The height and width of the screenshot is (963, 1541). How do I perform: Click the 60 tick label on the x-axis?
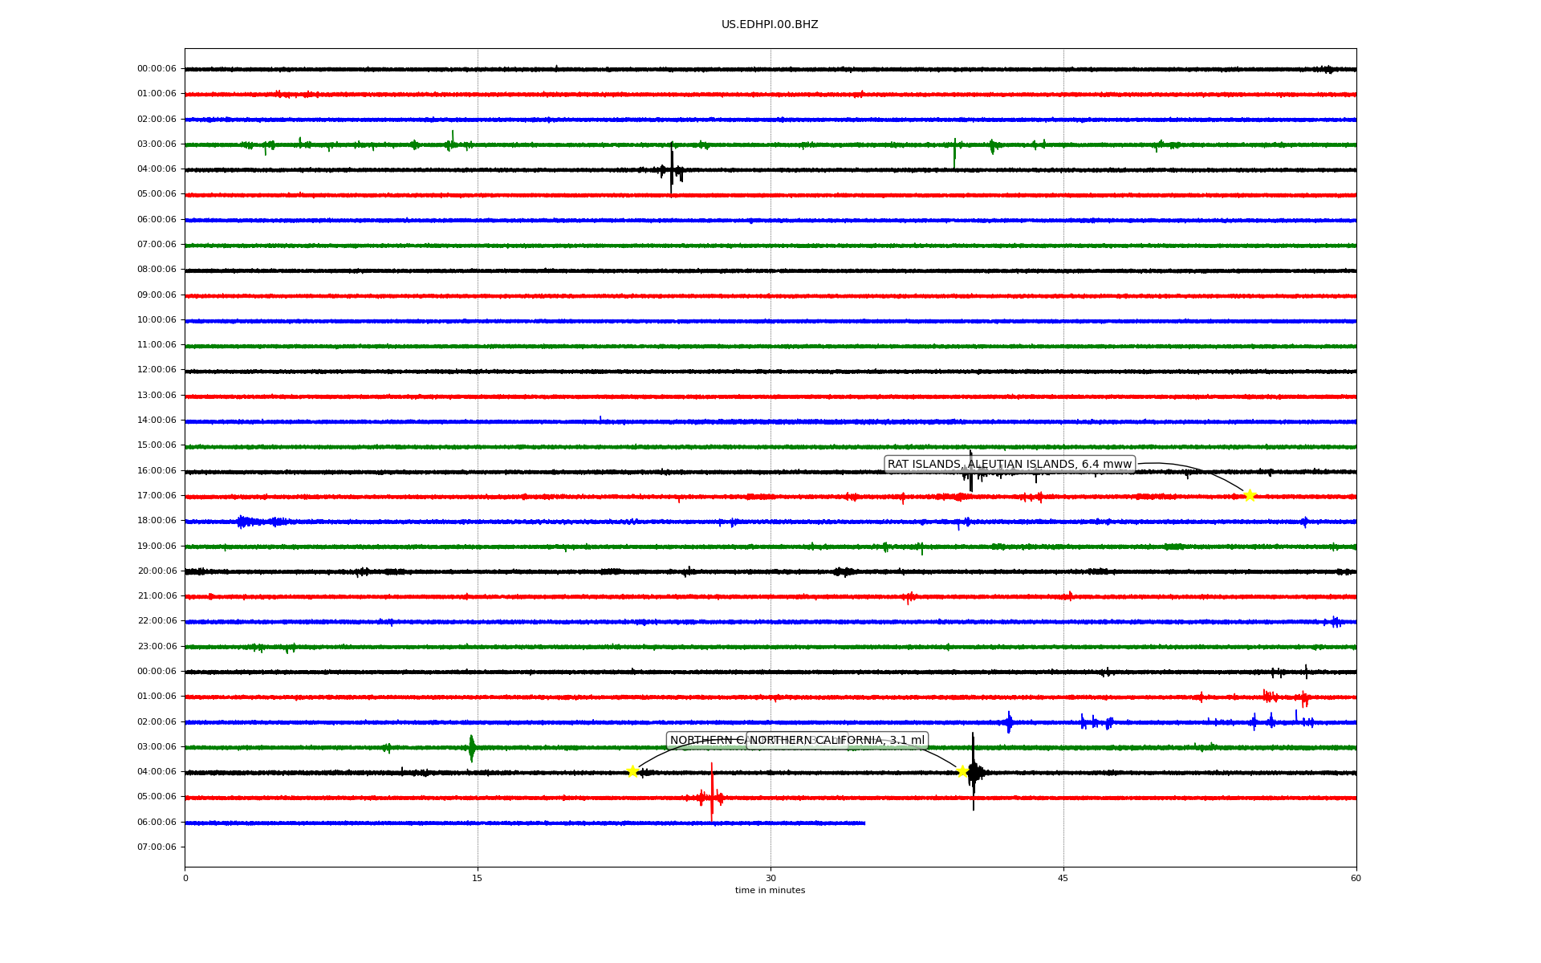(x=1355, y=878)
